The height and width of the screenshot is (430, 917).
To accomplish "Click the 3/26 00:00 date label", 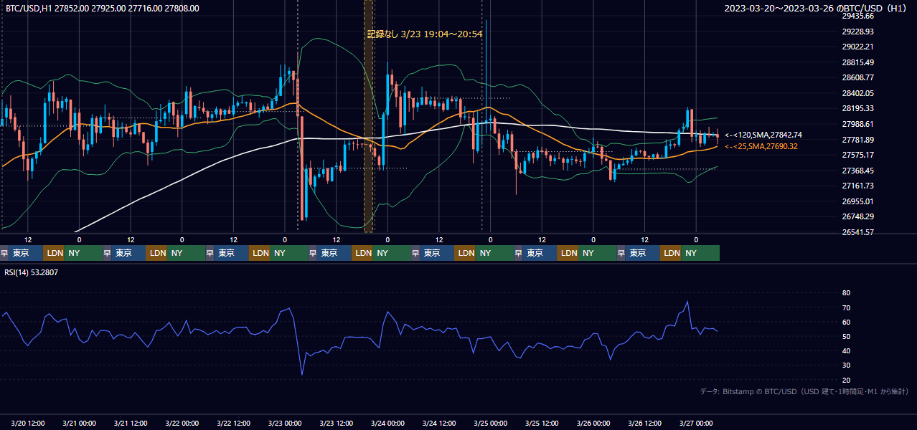I will pos(593,423).
